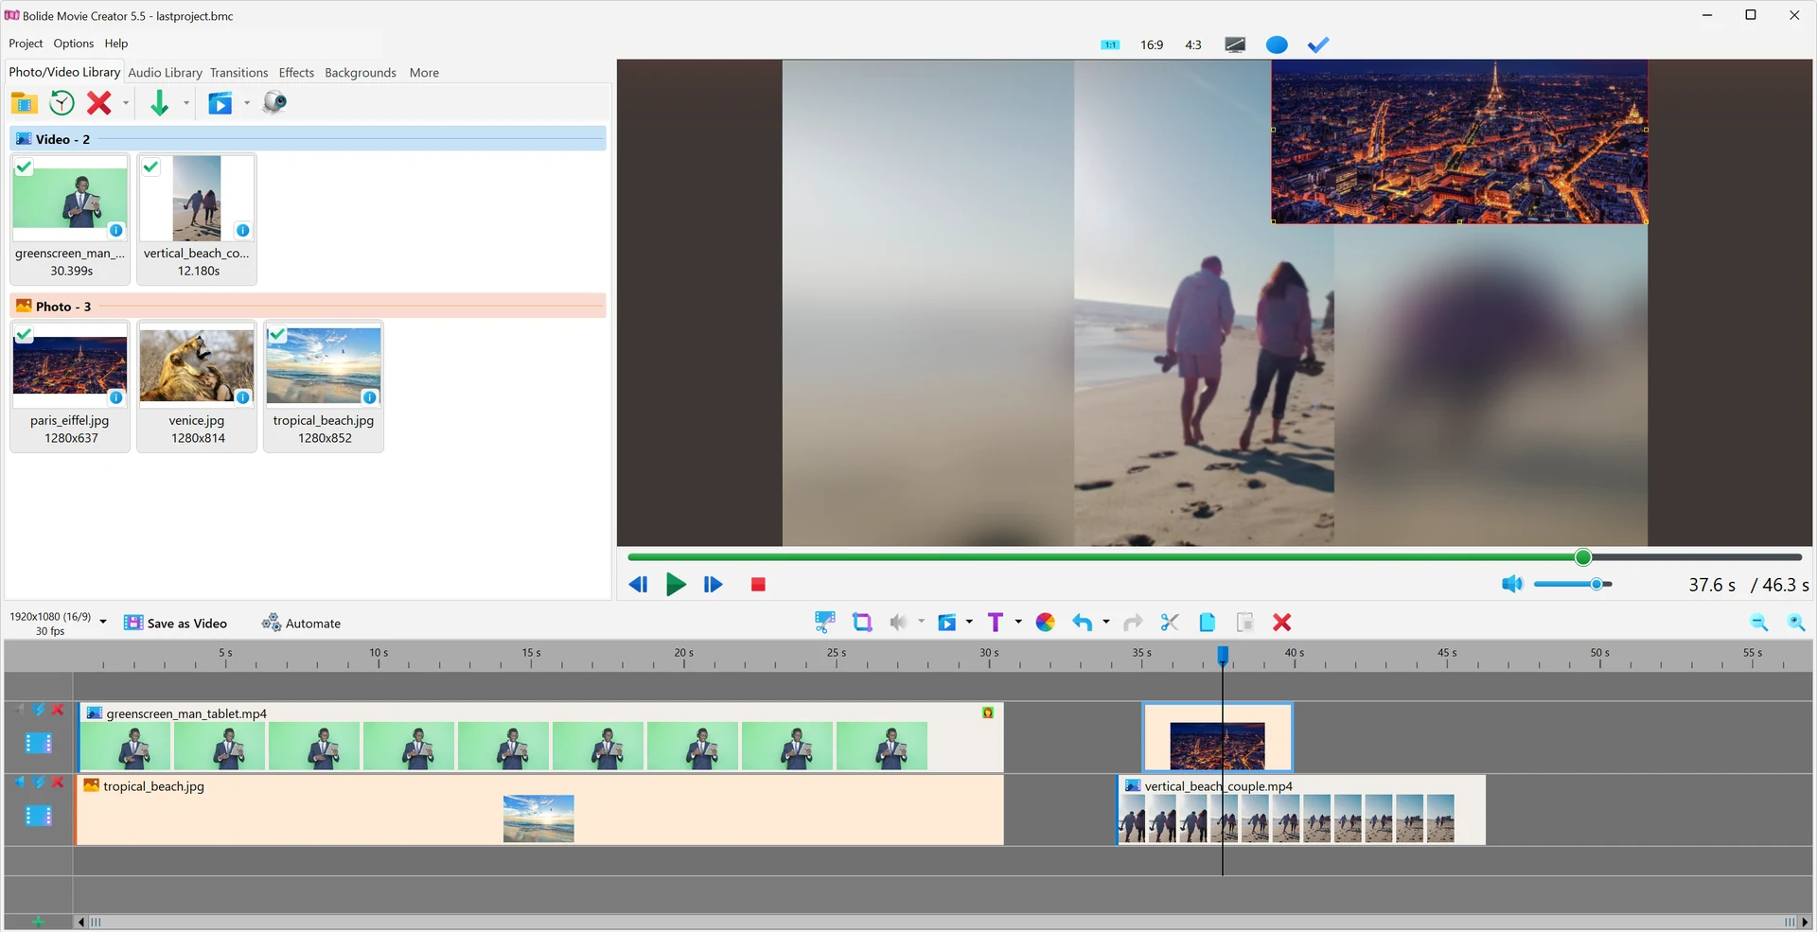This screenshot has width=1817, height=932.
Task: Click the scissors split icon
Action: click(x=1170, y=622)
